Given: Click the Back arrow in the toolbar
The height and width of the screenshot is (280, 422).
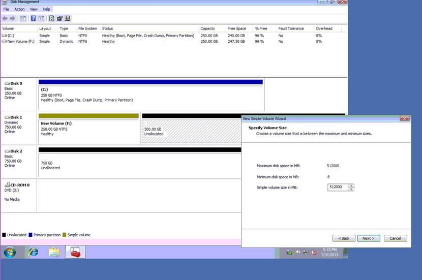Looking at the screenshot, I should [5, 18].
